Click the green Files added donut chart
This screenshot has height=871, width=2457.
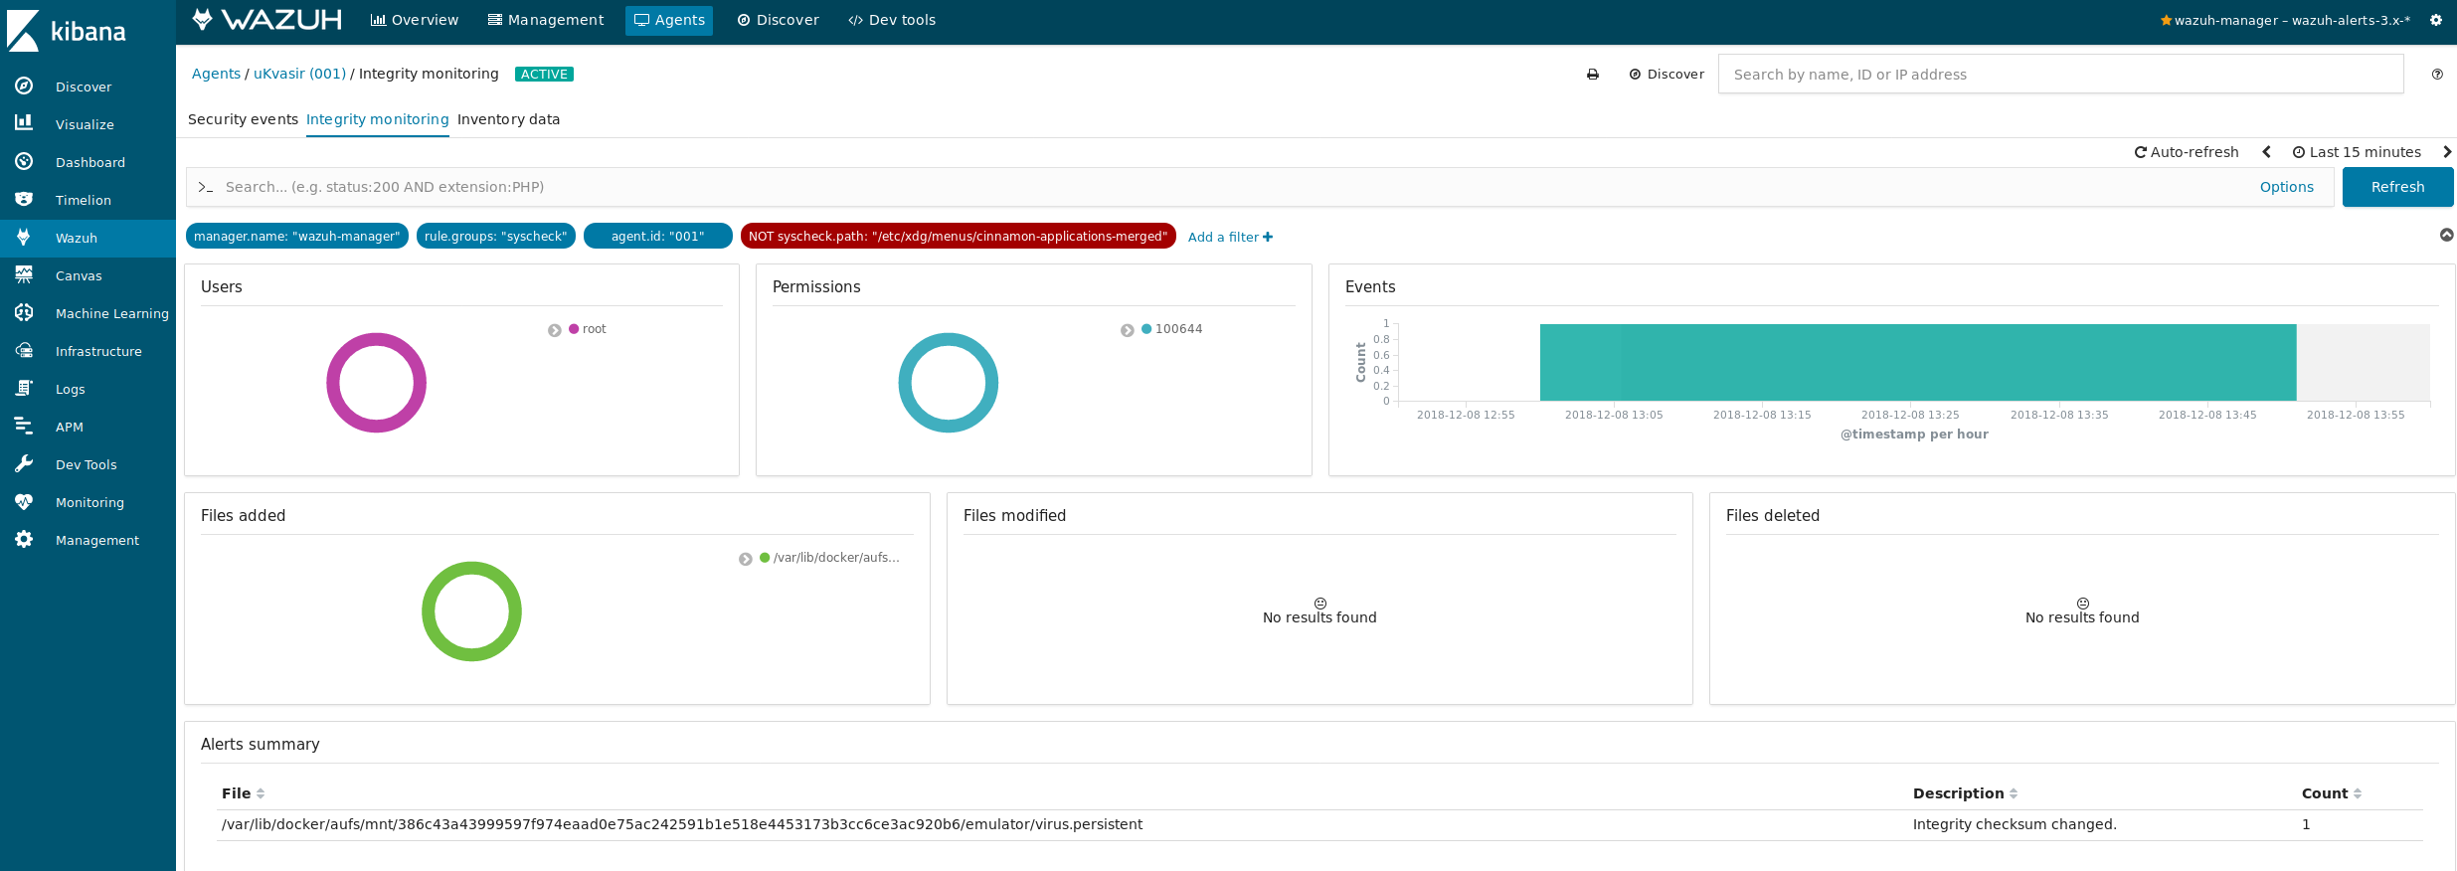click(x=471, y=566)
